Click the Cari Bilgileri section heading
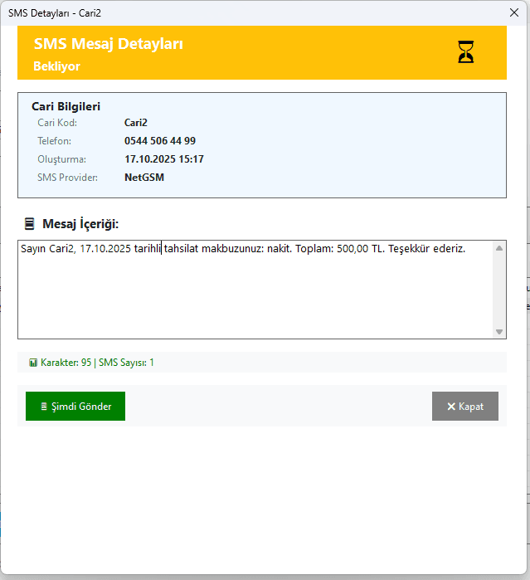Viewport: 530px width, 580px height. [66, 106]
